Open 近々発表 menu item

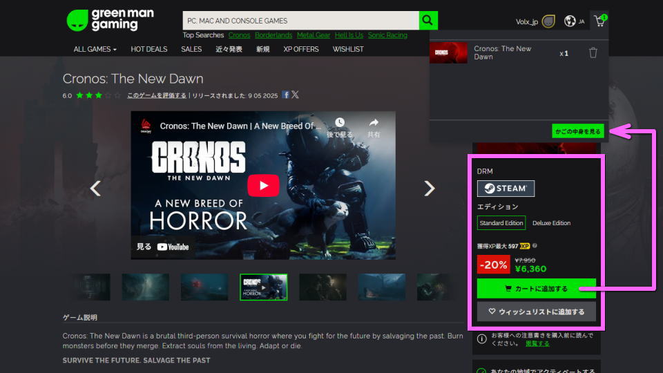(229, 50)
